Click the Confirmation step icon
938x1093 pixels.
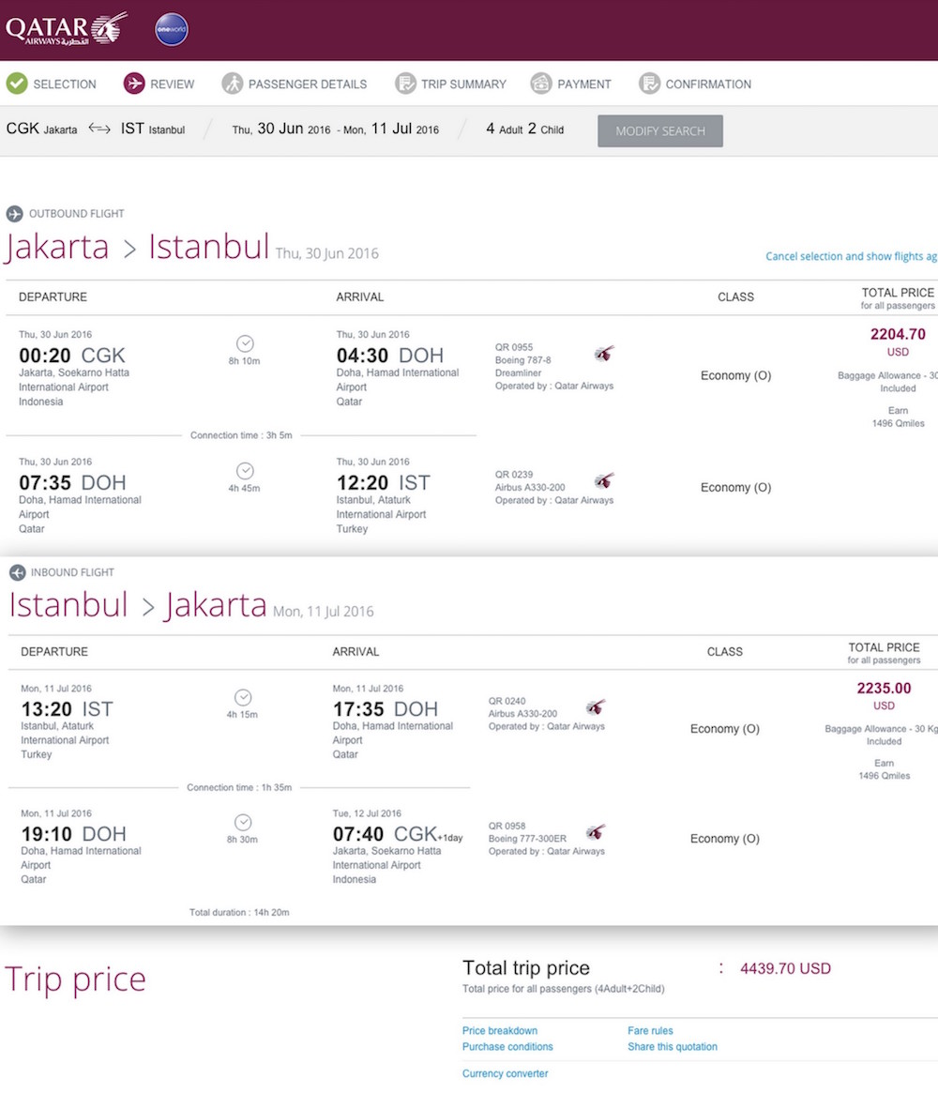[x=649, y=83]
